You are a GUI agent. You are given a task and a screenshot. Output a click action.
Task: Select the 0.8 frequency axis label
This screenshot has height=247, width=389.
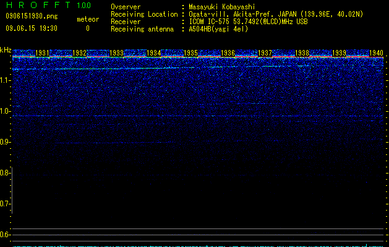tap(6, 173)
